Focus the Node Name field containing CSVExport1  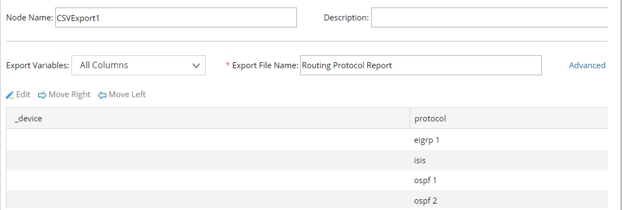(176, 17)
